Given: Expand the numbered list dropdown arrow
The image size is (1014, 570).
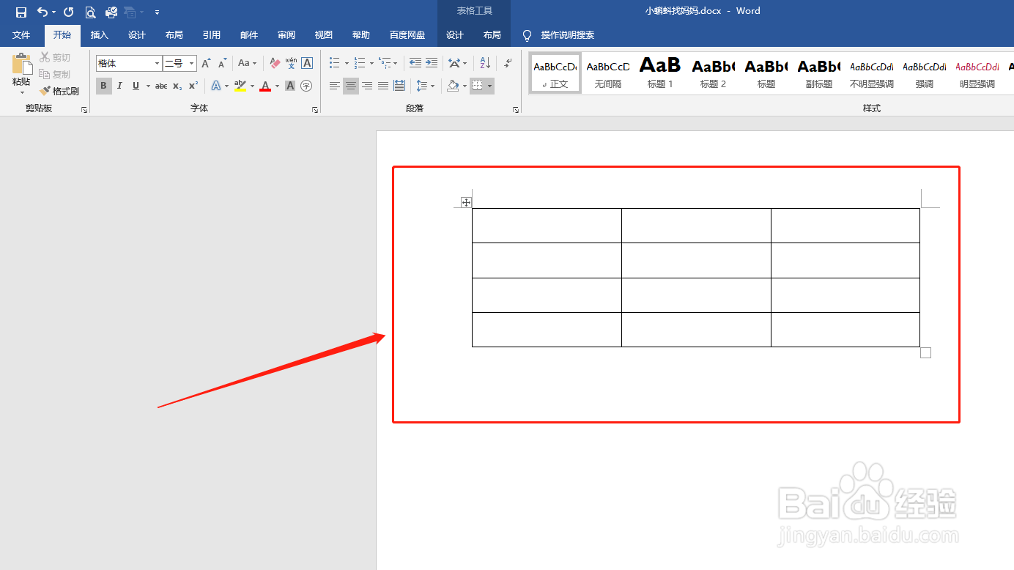Looking at the screenshot, I should [x=371, y=64].
